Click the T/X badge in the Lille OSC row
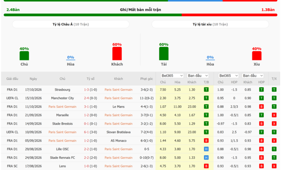This screenshot has width=281, height=170. 274,149
